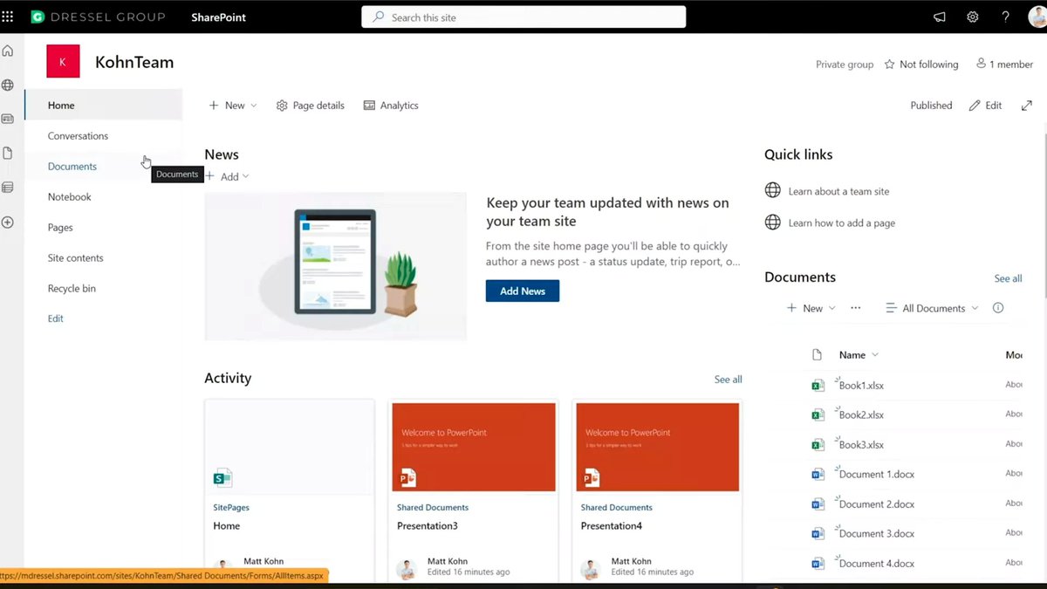Go to Site contents in navigation
Image resolution: width=1047 pixels, height=589 pixels.
[x=75, y=258]
